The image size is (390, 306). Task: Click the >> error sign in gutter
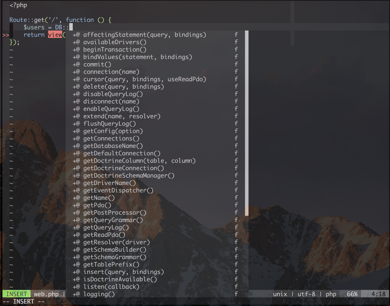[x=6, y=35]
